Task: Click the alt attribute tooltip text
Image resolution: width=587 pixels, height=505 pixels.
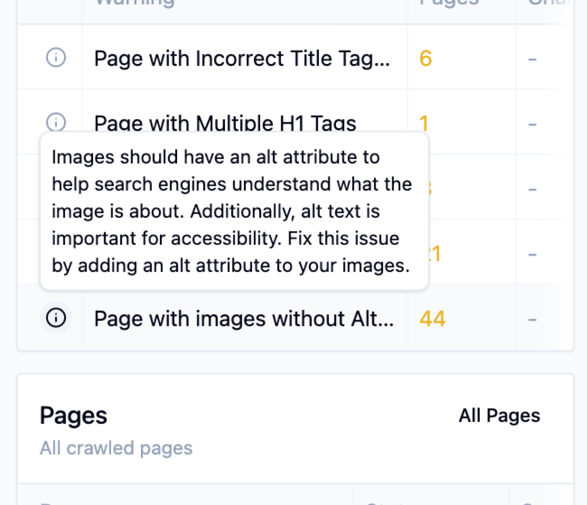Action: coord(231,211)
